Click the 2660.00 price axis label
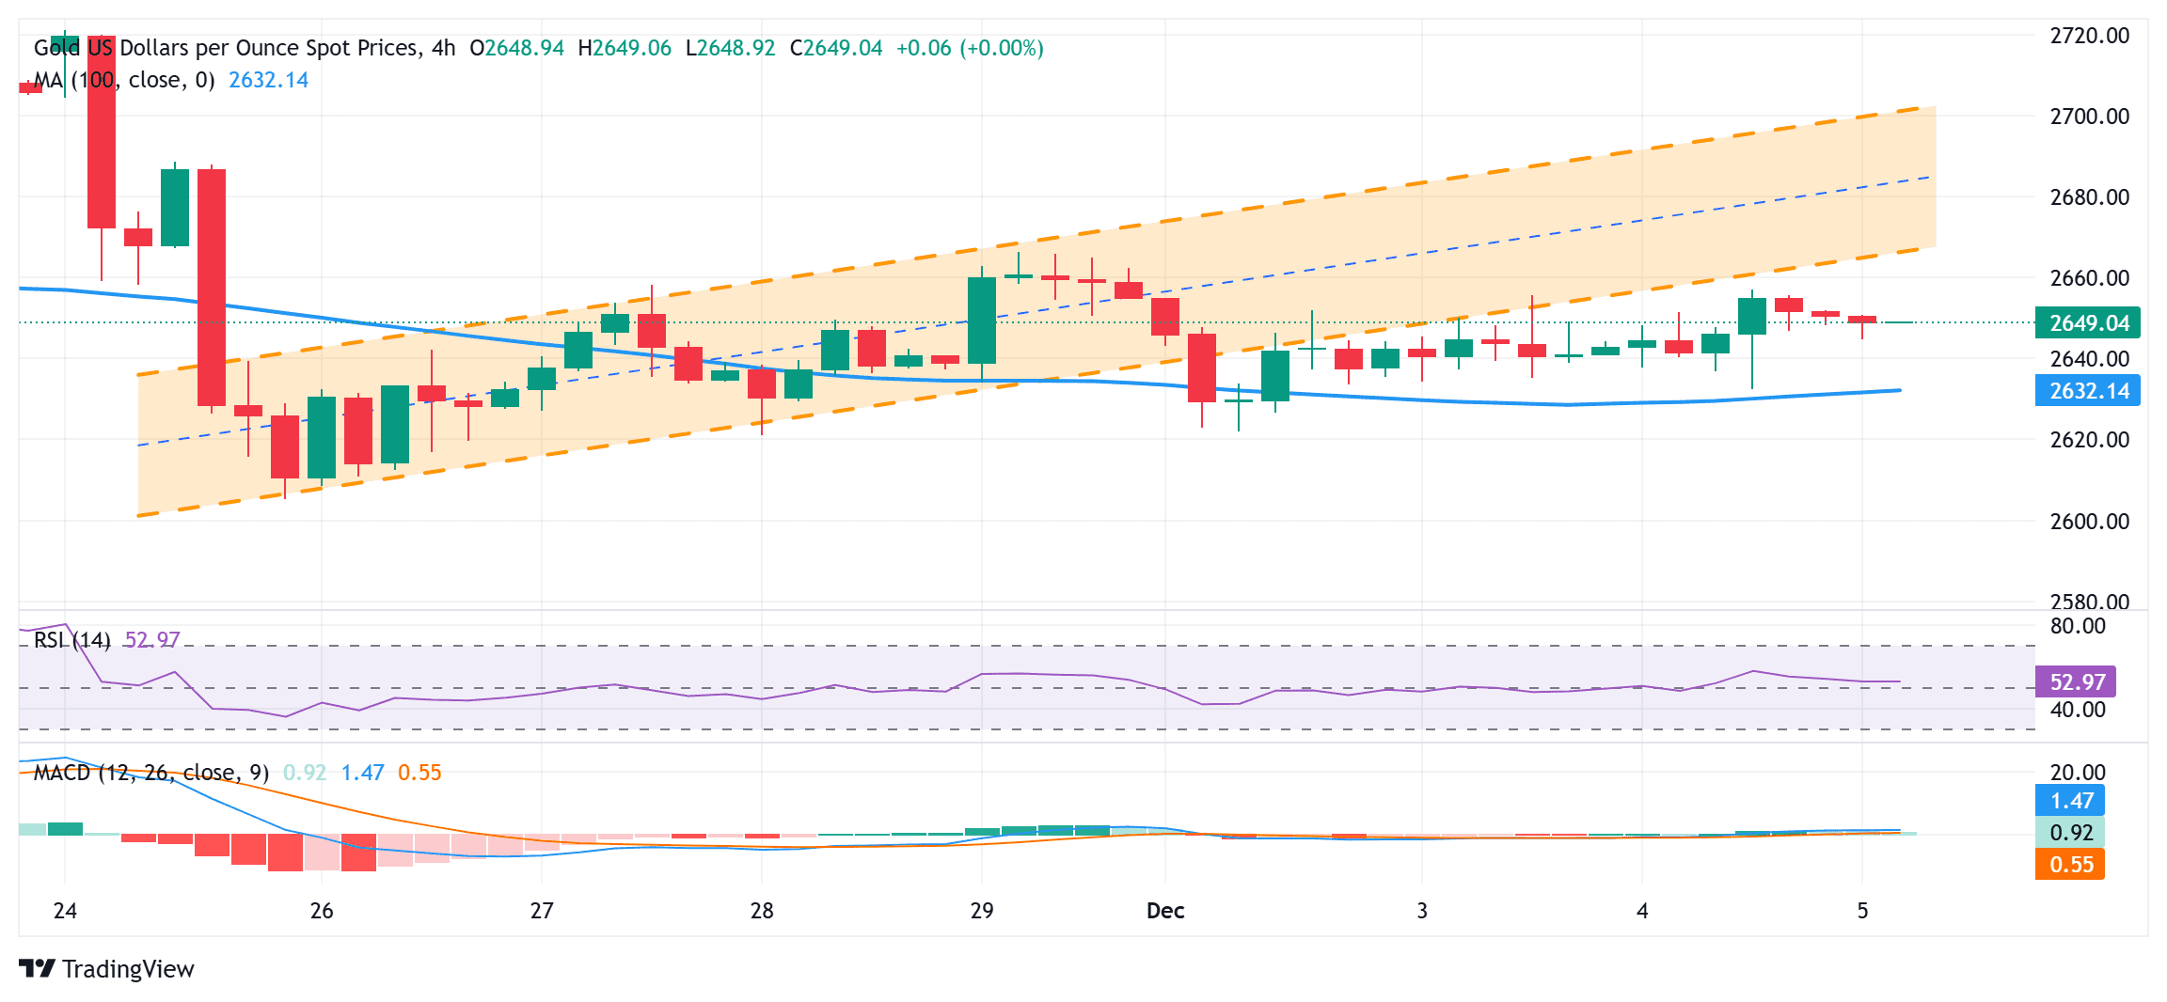Screen dimensions: 2167x1002 [2090, 278]
